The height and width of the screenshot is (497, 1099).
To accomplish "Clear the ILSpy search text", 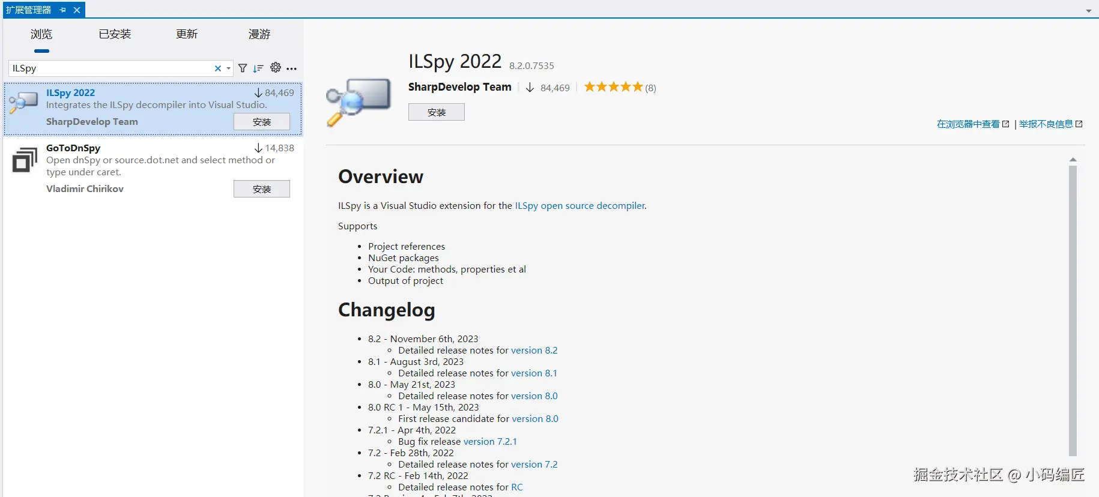I will pos(218,68).
